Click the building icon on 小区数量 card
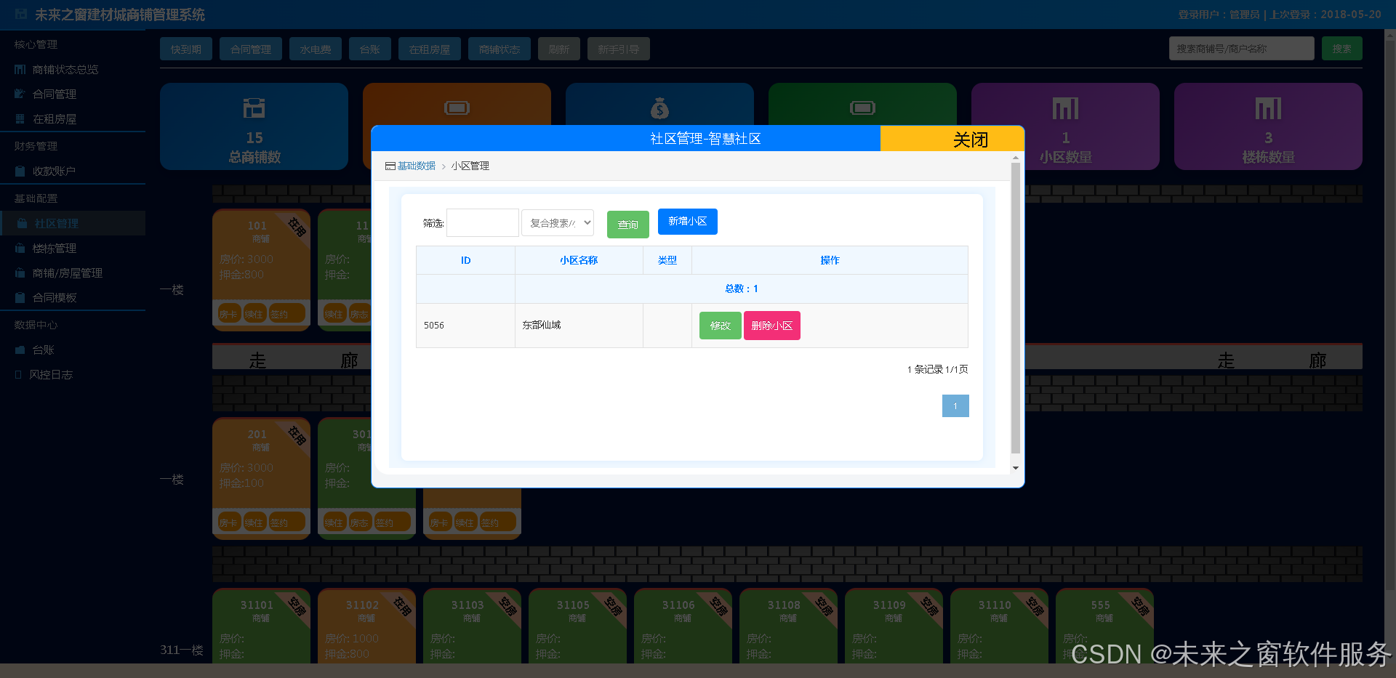 pos(1065,108)
